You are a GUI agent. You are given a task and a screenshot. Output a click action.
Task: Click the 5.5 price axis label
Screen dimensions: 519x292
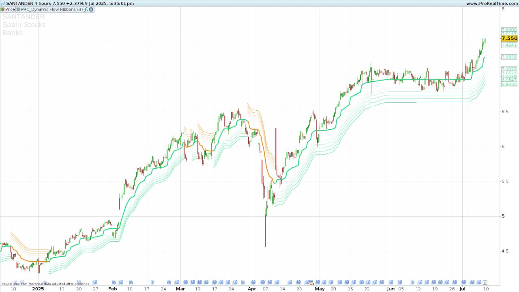click(505, 181)
